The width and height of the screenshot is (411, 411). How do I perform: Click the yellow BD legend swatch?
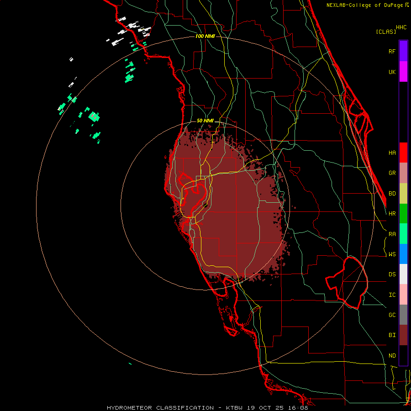coord(403,194)
